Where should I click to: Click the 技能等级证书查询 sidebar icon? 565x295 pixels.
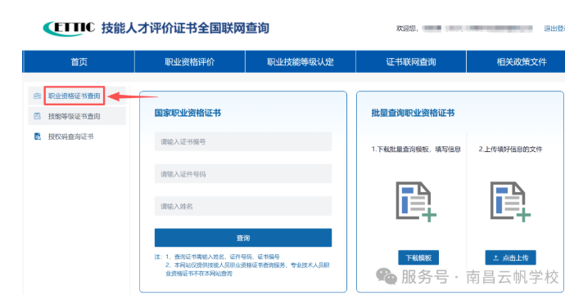[x=37, y=116]
